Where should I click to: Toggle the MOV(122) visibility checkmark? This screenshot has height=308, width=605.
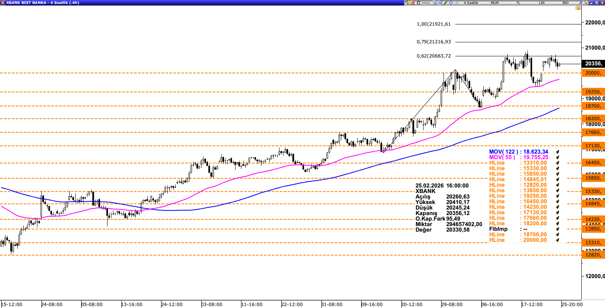point(557,152)
